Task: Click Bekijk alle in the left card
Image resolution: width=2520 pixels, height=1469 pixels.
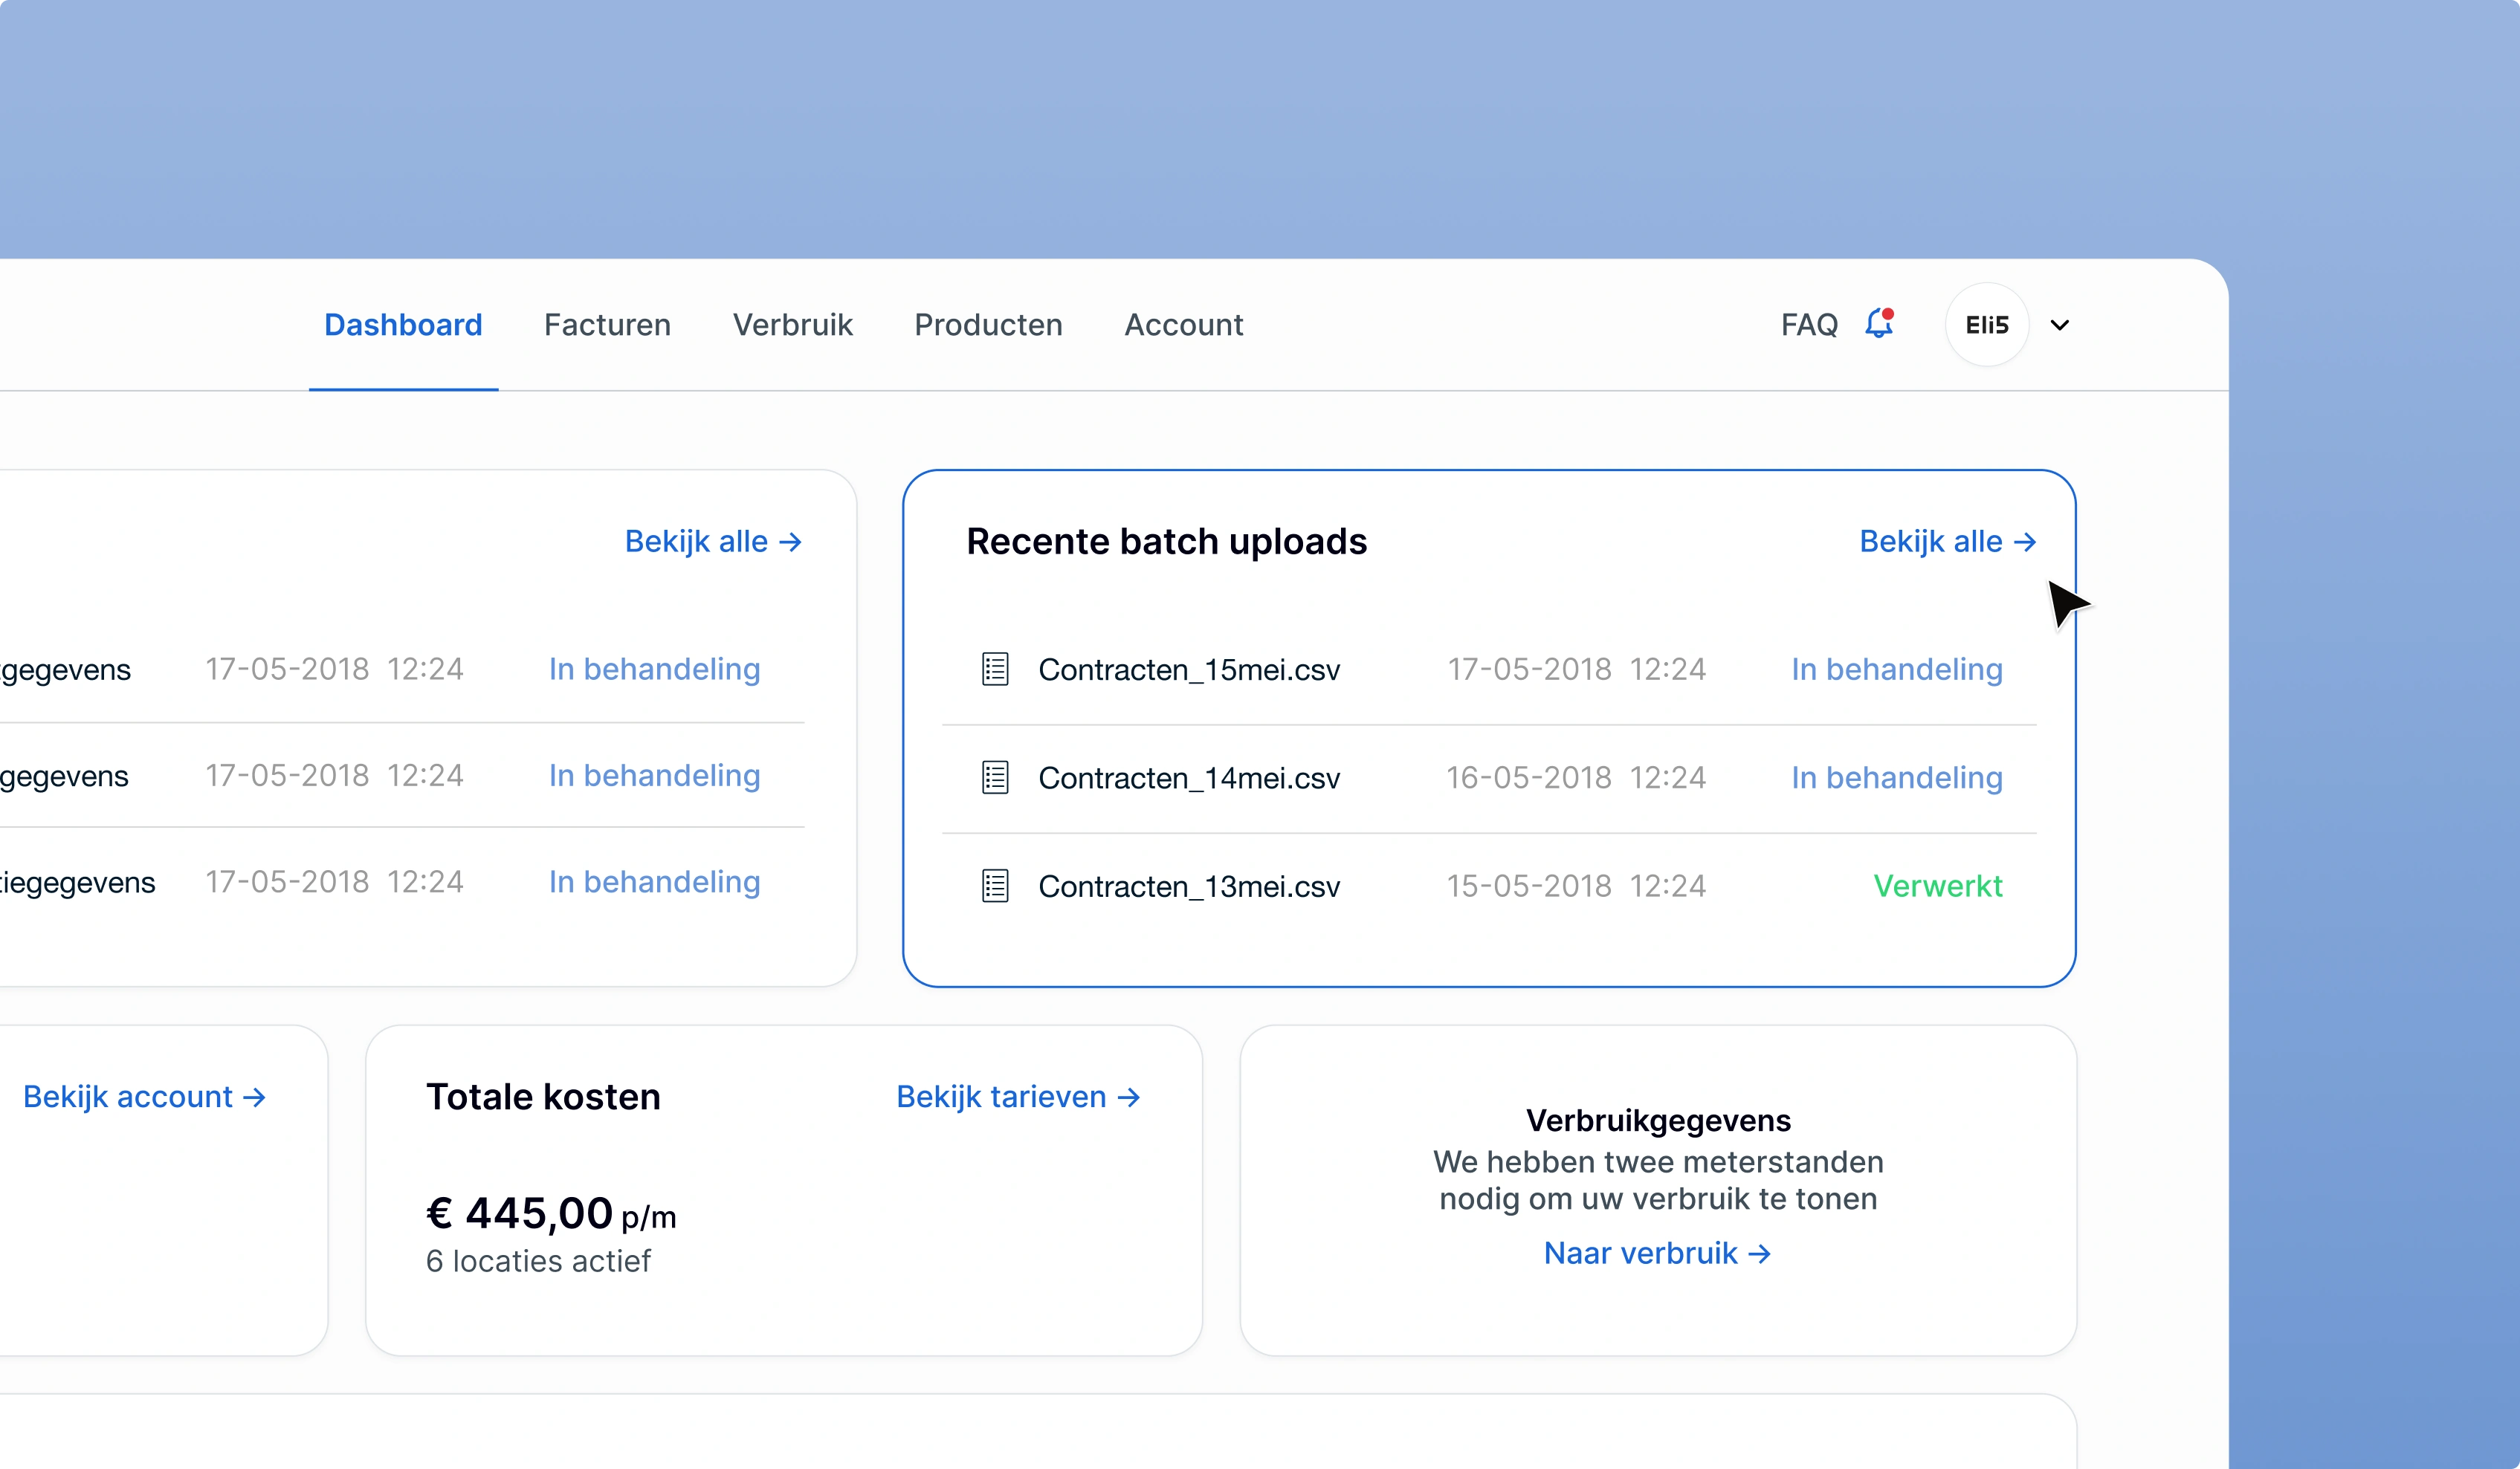Action: click(713, 542)
